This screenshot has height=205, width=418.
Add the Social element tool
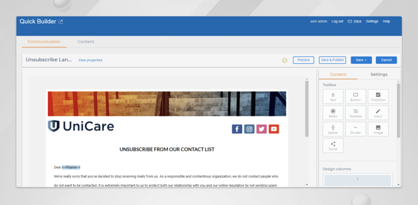[x=333, y=145]
